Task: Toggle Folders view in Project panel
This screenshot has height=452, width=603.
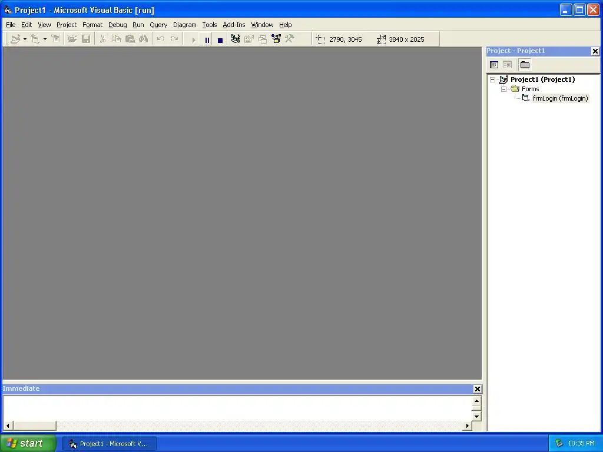Action: click(525, 65)
